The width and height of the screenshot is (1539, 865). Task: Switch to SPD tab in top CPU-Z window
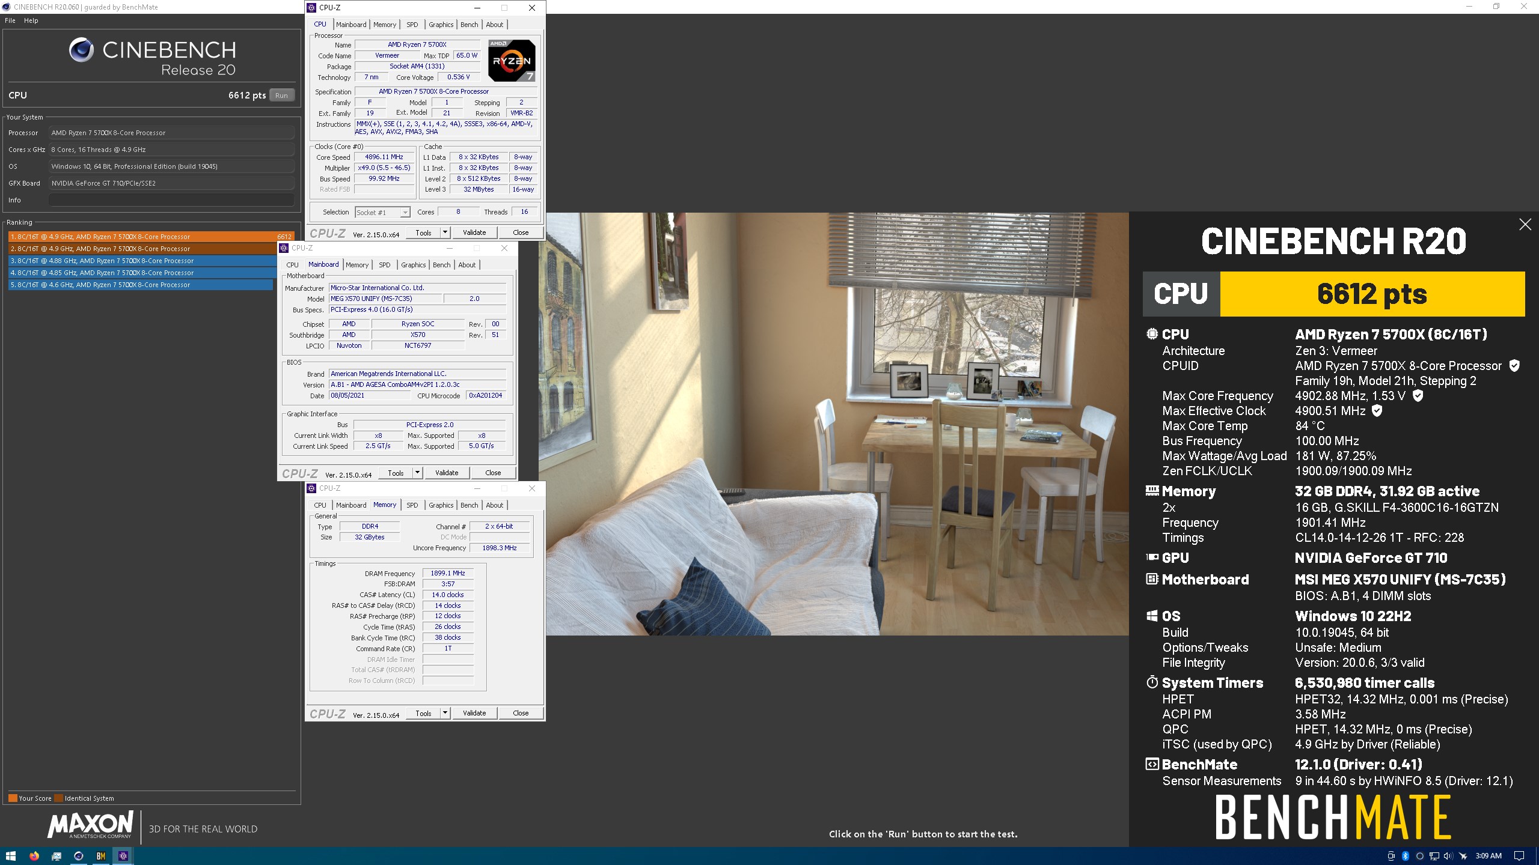pos(412,25)
